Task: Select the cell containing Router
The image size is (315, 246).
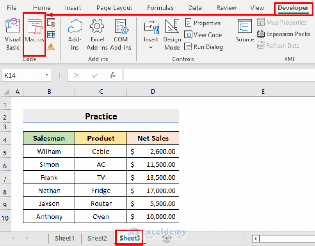Action: (101, 203)
